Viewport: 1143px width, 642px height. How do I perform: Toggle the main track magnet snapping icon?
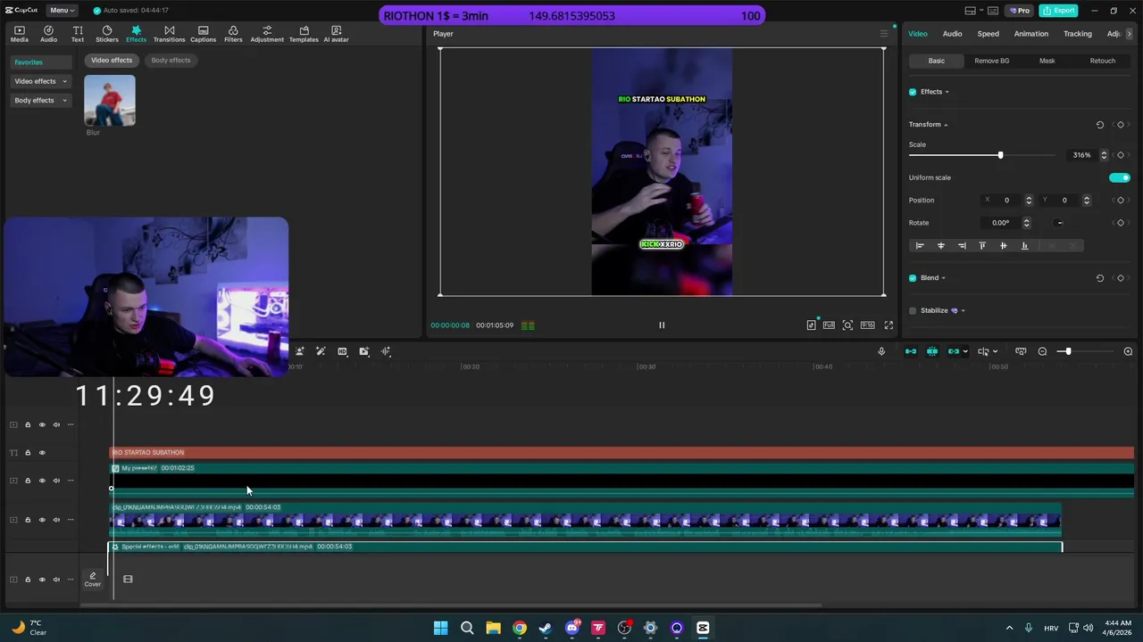point(911,351)
